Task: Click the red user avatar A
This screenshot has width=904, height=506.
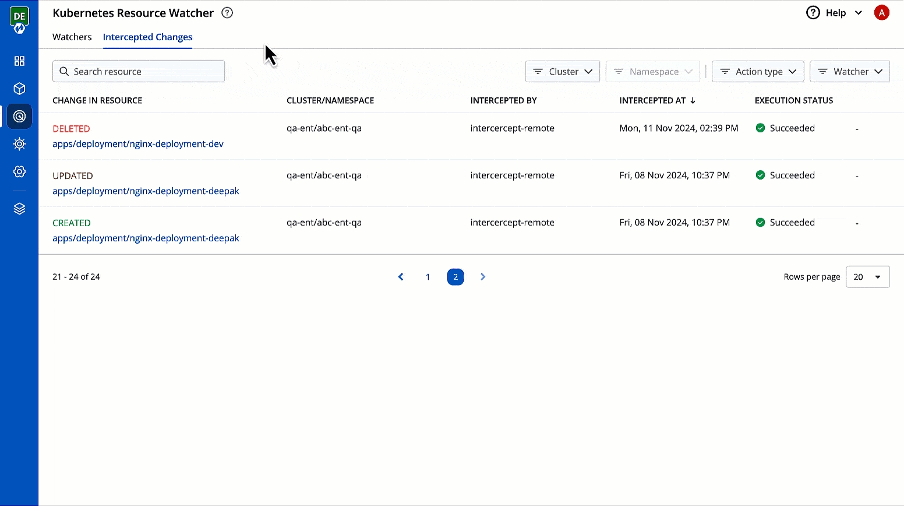Action: click(881, 13)
